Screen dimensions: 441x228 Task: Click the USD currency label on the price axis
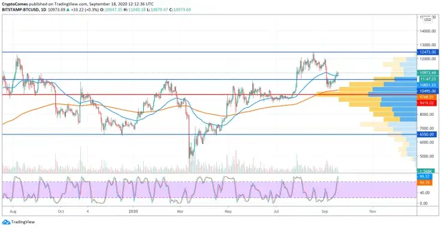click(x=427, y=20)
